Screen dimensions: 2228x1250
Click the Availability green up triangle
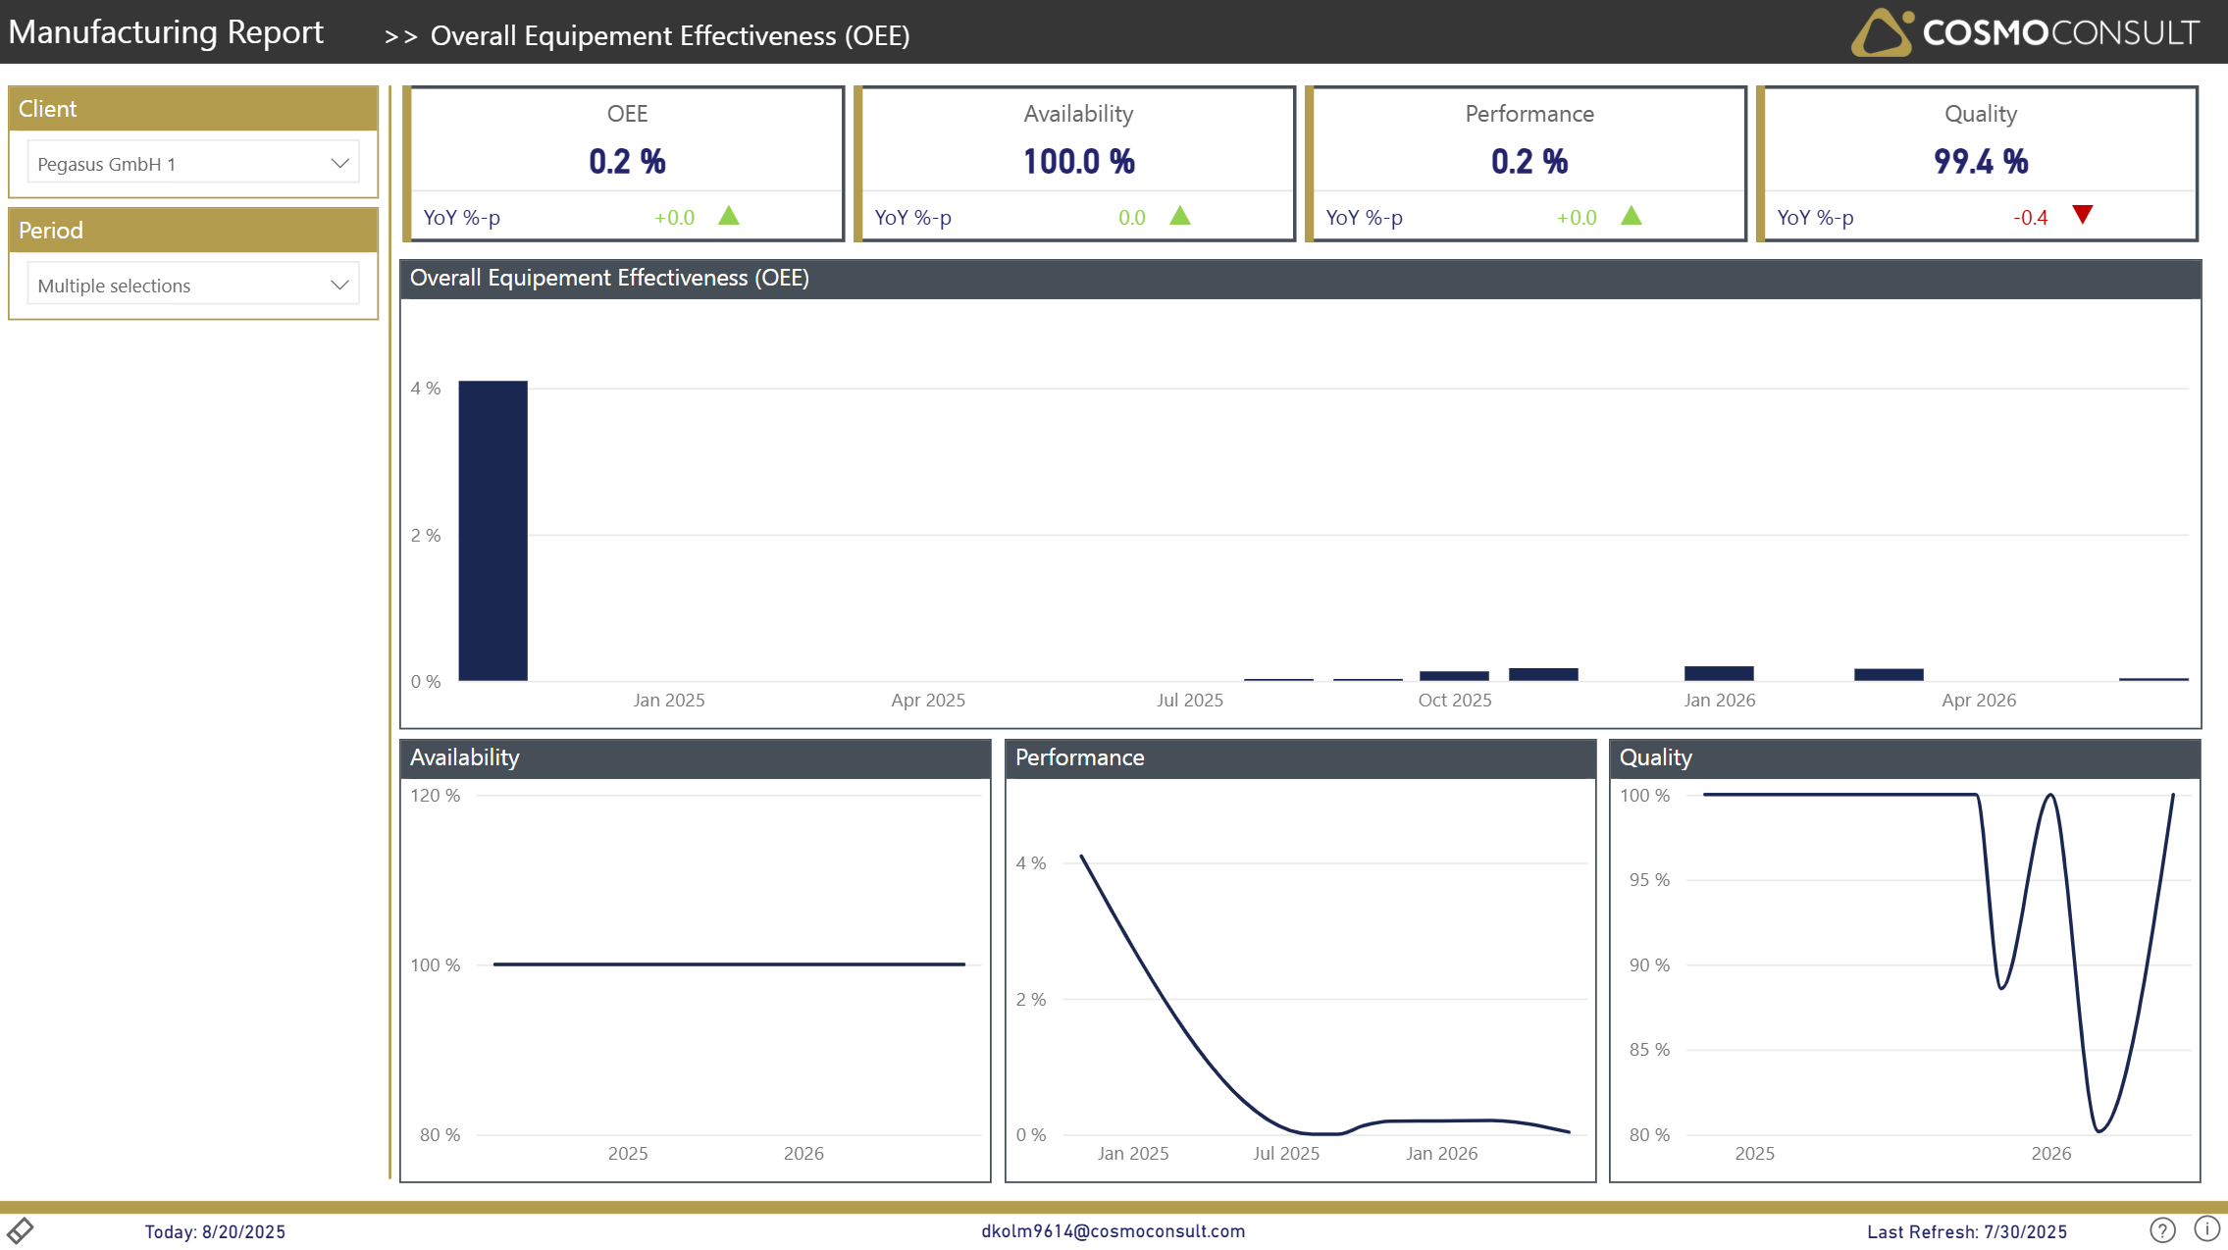point(1179,216)
